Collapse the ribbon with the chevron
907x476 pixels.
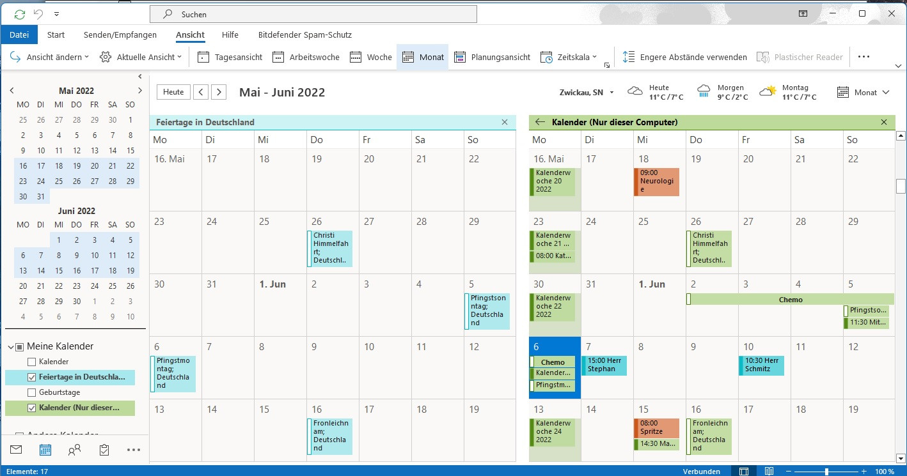pos(898,66)
